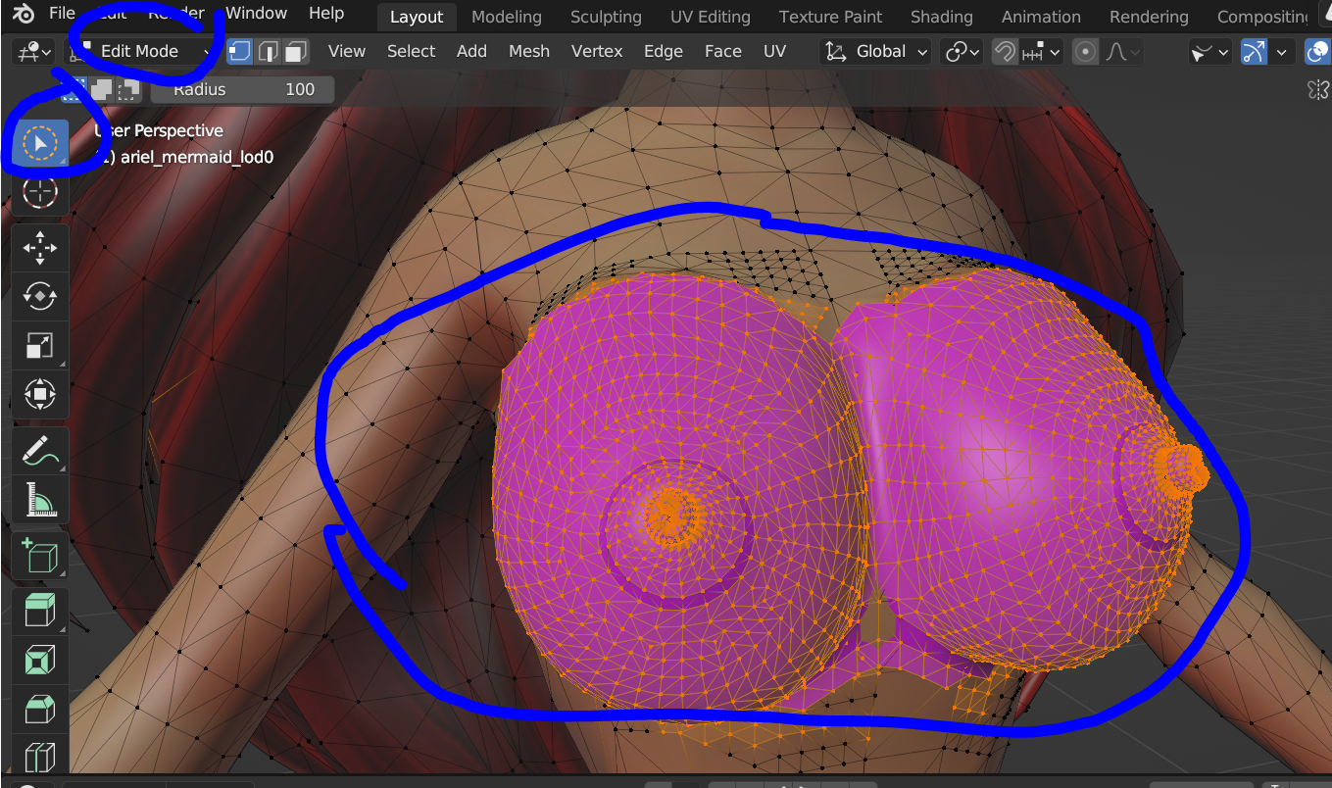Image resolution: width=1332 pixels, height=788 pixels.
Task: Select the Extrude Region tool
Action: 40,613
